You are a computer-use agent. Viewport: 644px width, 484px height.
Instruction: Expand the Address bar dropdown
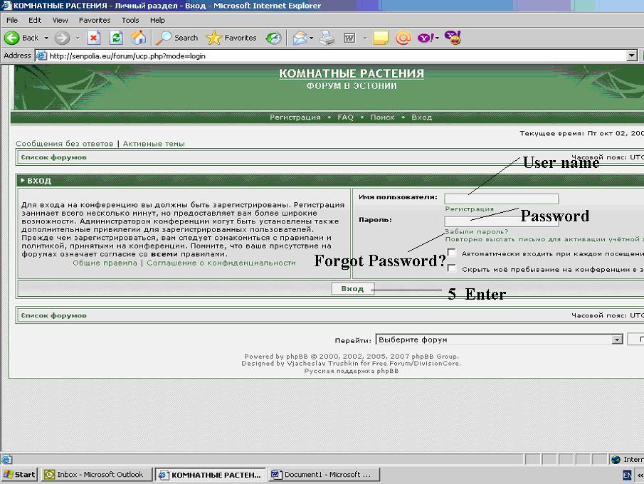tap(631, 56)
